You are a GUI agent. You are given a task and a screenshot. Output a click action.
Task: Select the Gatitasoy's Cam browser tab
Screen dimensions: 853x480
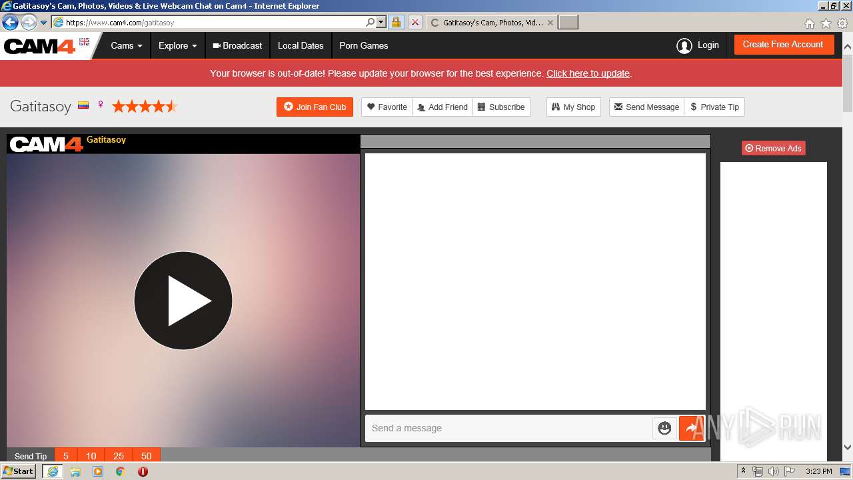point(491,22)
